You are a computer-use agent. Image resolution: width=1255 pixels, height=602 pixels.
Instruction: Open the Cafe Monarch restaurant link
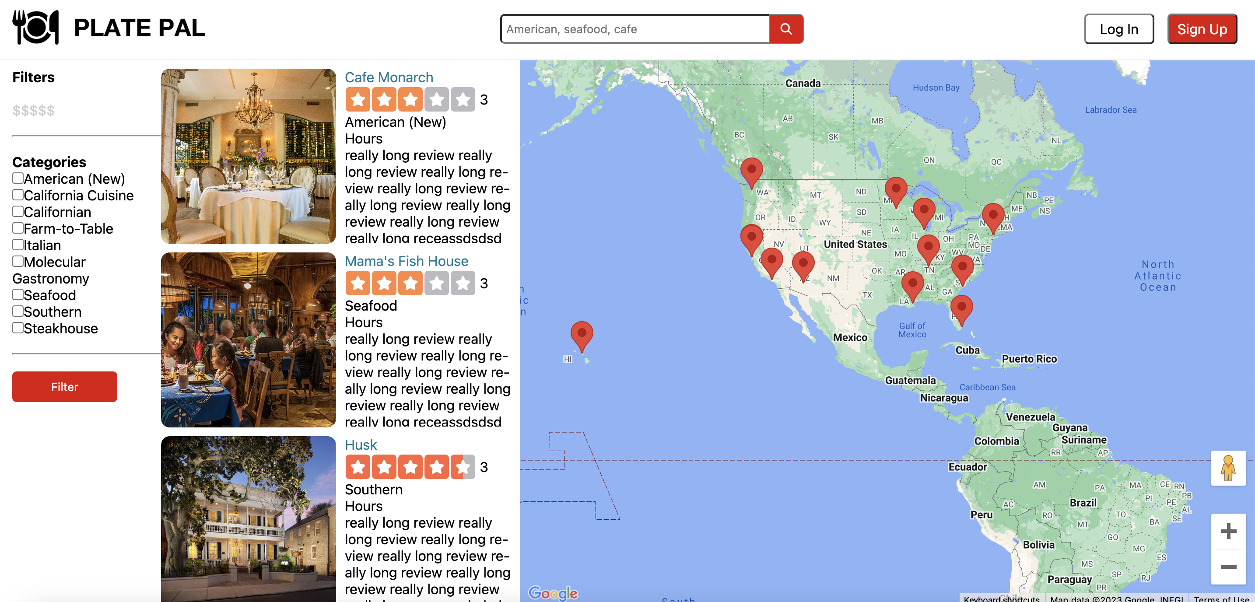pyautogui.click(x=389, y=77)
